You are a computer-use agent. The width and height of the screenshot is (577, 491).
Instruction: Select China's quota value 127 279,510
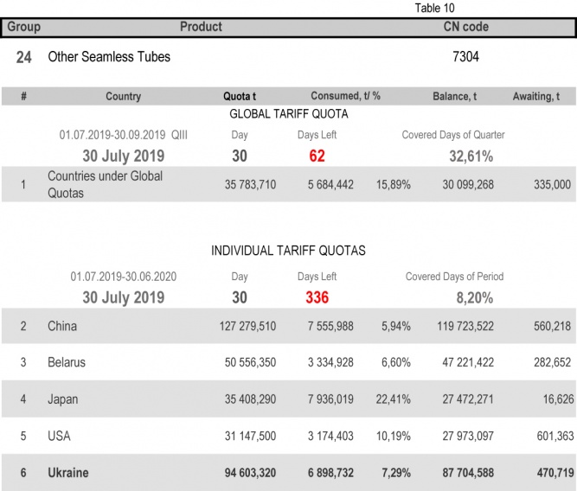(248, 327)
